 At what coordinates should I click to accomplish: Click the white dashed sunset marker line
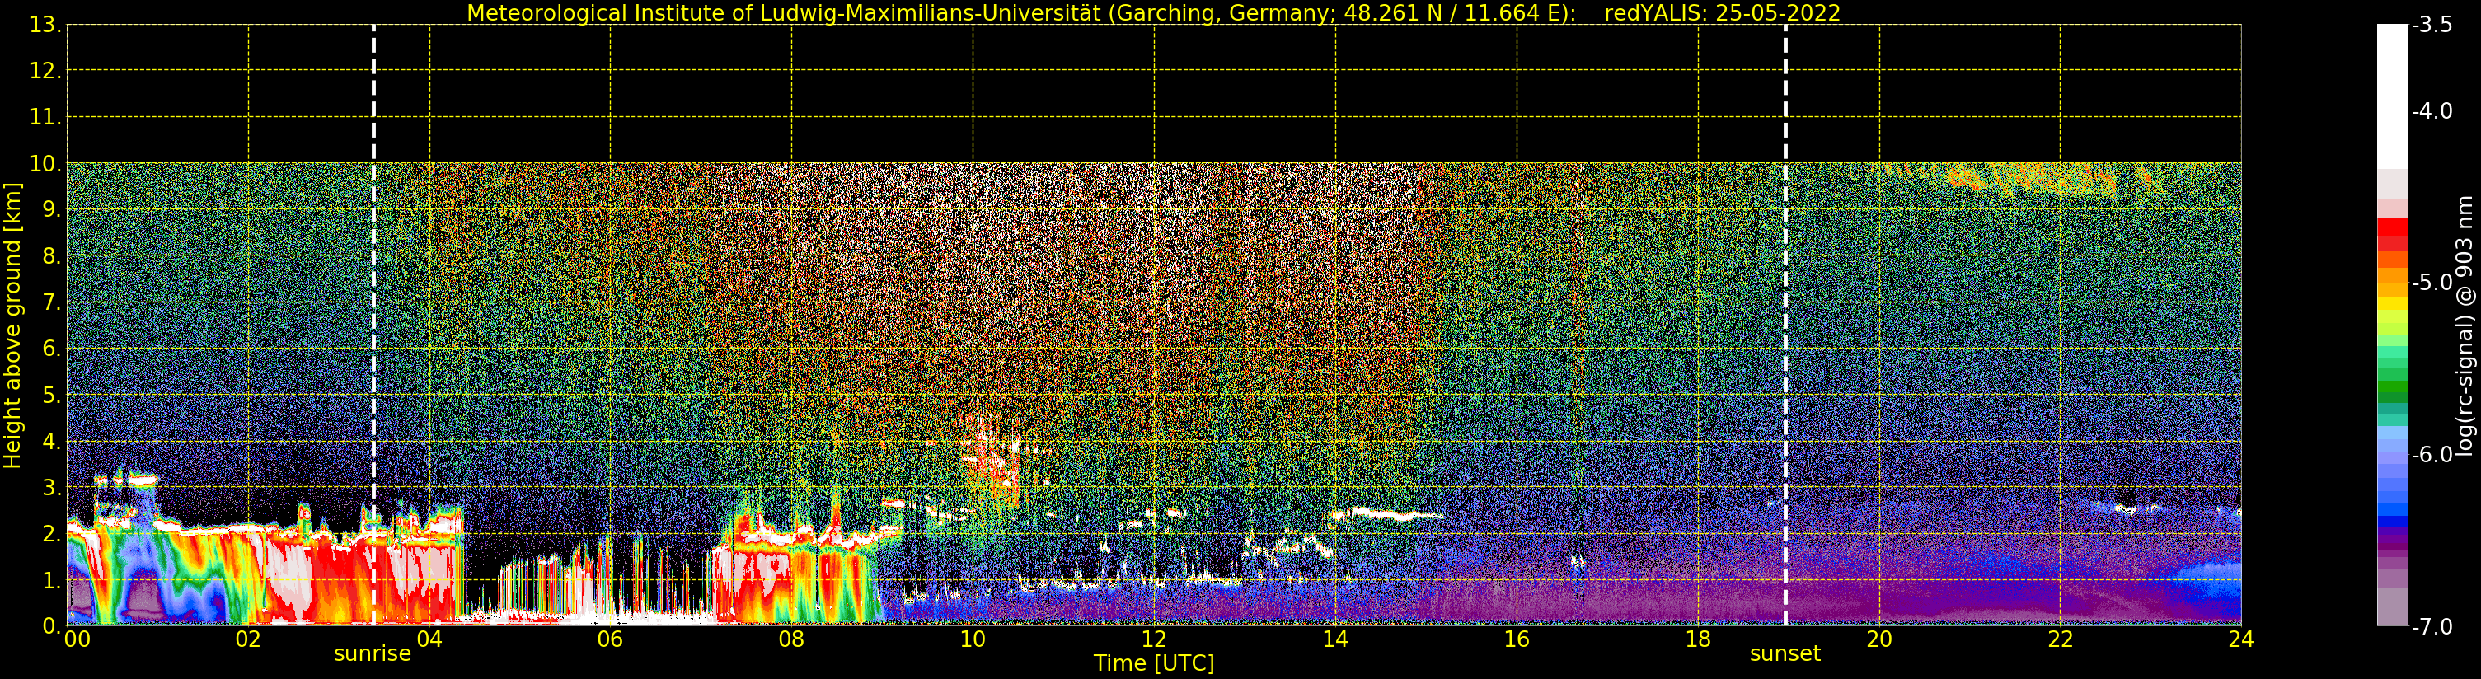[x=1785, y=325]
